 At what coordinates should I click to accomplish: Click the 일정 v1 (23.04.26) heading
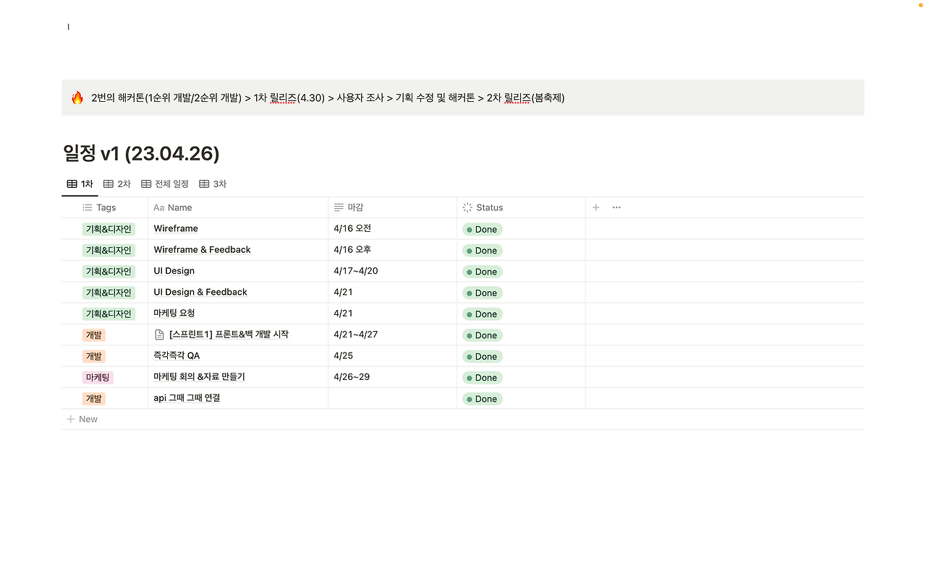pos(141,153)
